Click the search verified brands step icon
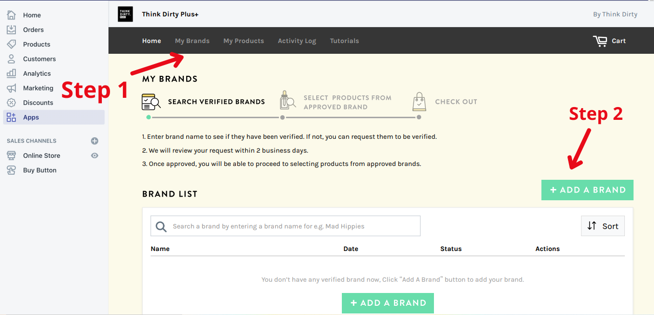 pos(151,102)
